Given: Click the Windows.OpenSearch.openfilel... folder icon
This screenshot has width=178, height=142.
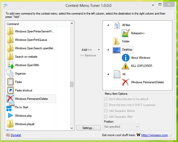Looking at the screenshot, I should [x=10, y=48].
